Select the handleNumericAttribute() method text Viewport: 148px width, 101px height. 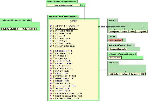click(x=67, y=98)
